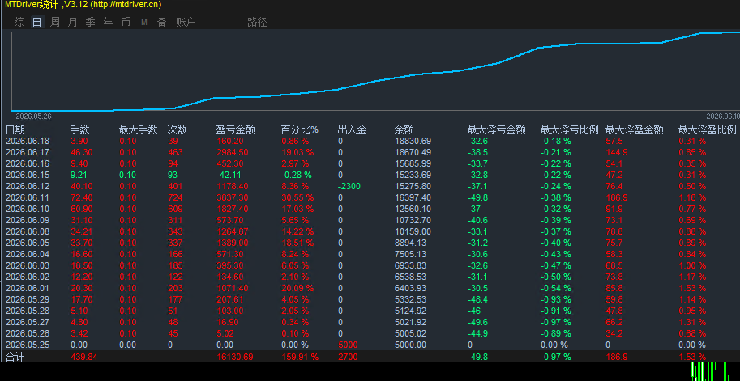This screenshot has width=740, height=381.
Task: Click the balance 15275.80
Action: pos(413,187)
